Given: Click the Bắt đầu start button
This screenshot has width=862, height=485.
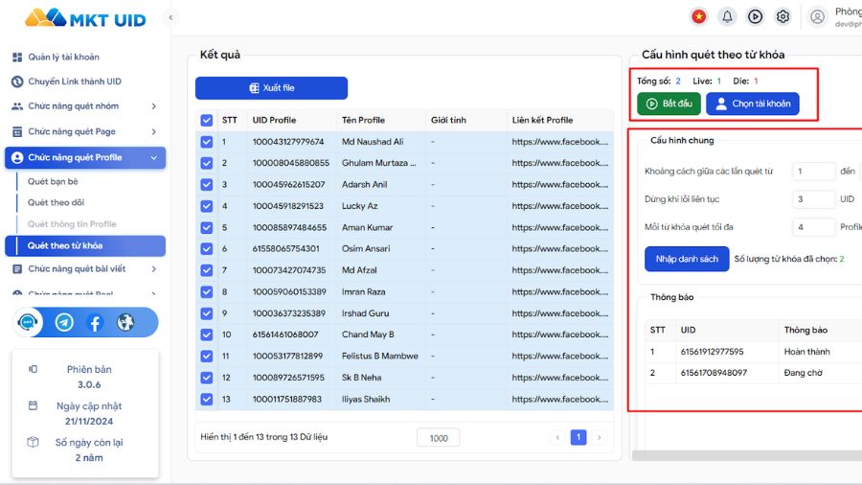Looking at the screenshot, I should click(x=669, y=104).
